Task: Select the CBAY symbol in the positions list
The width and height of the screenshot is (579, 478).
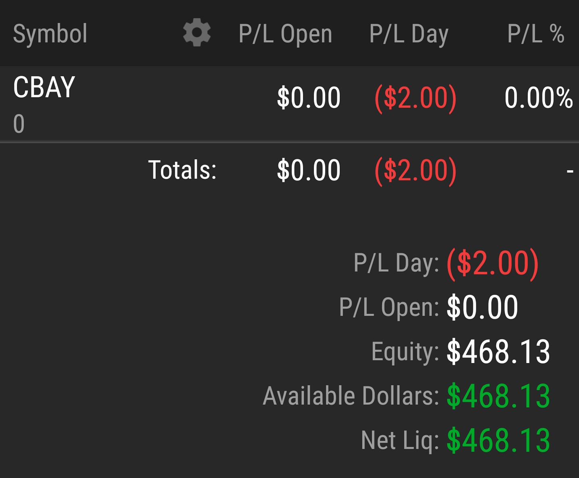Action: [44, 87]
